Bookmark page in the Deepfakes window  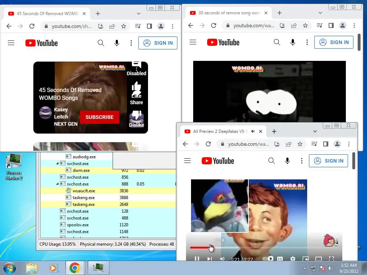point(300,144)
